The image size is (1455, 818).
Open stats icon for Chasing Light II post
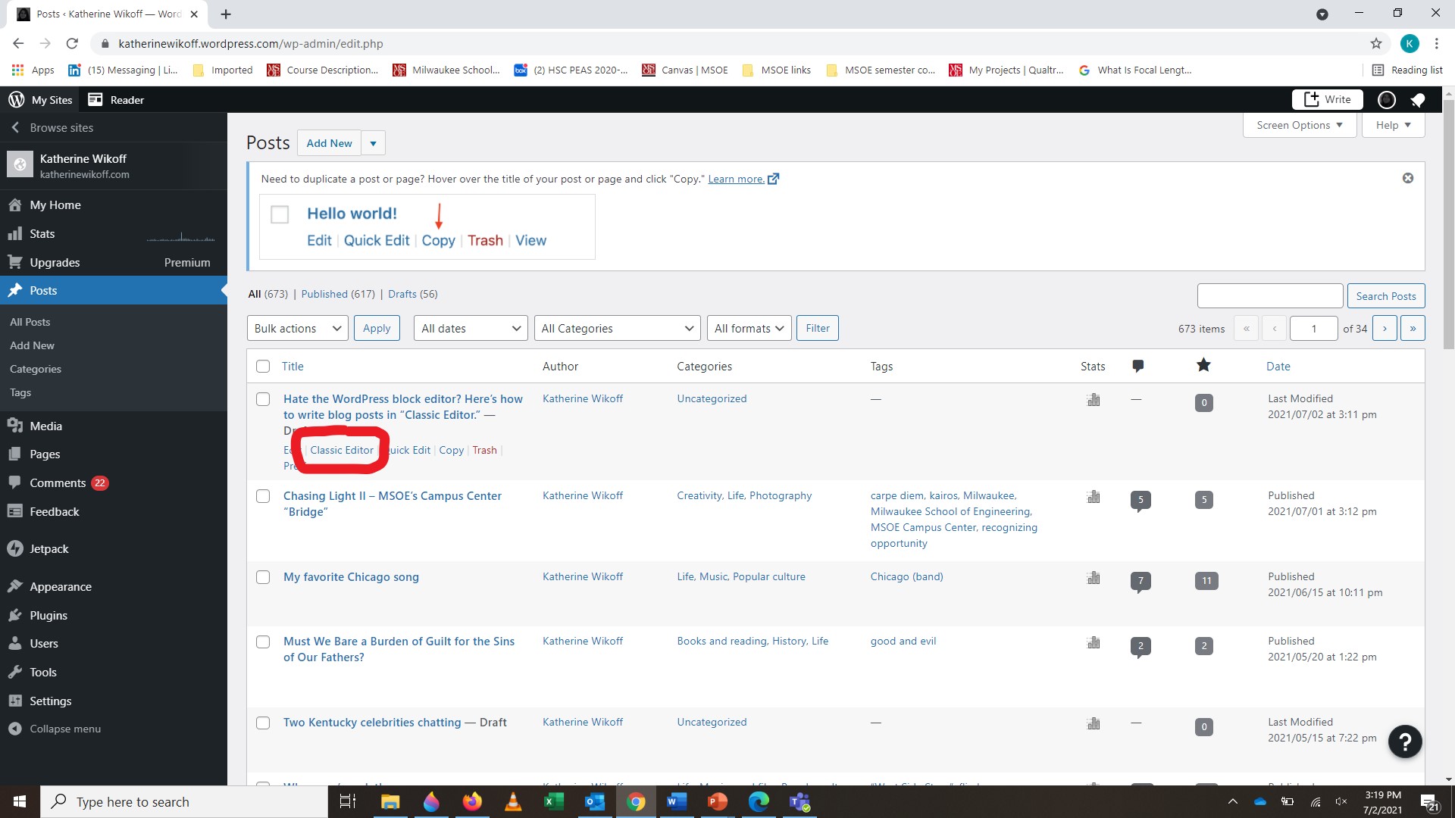coord(1093,498)
